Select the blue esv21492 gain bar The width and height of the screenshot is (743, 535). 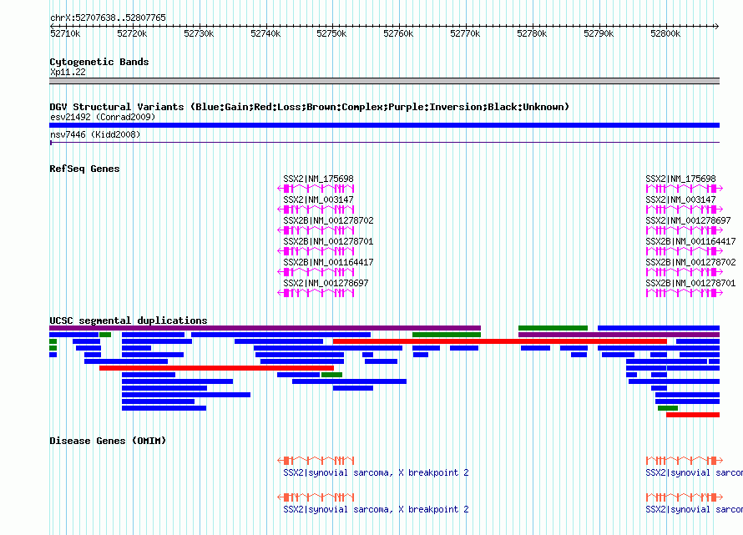click(x=384, y=125)
